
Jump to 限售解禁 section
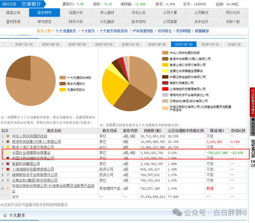click(x=202, y=31)
